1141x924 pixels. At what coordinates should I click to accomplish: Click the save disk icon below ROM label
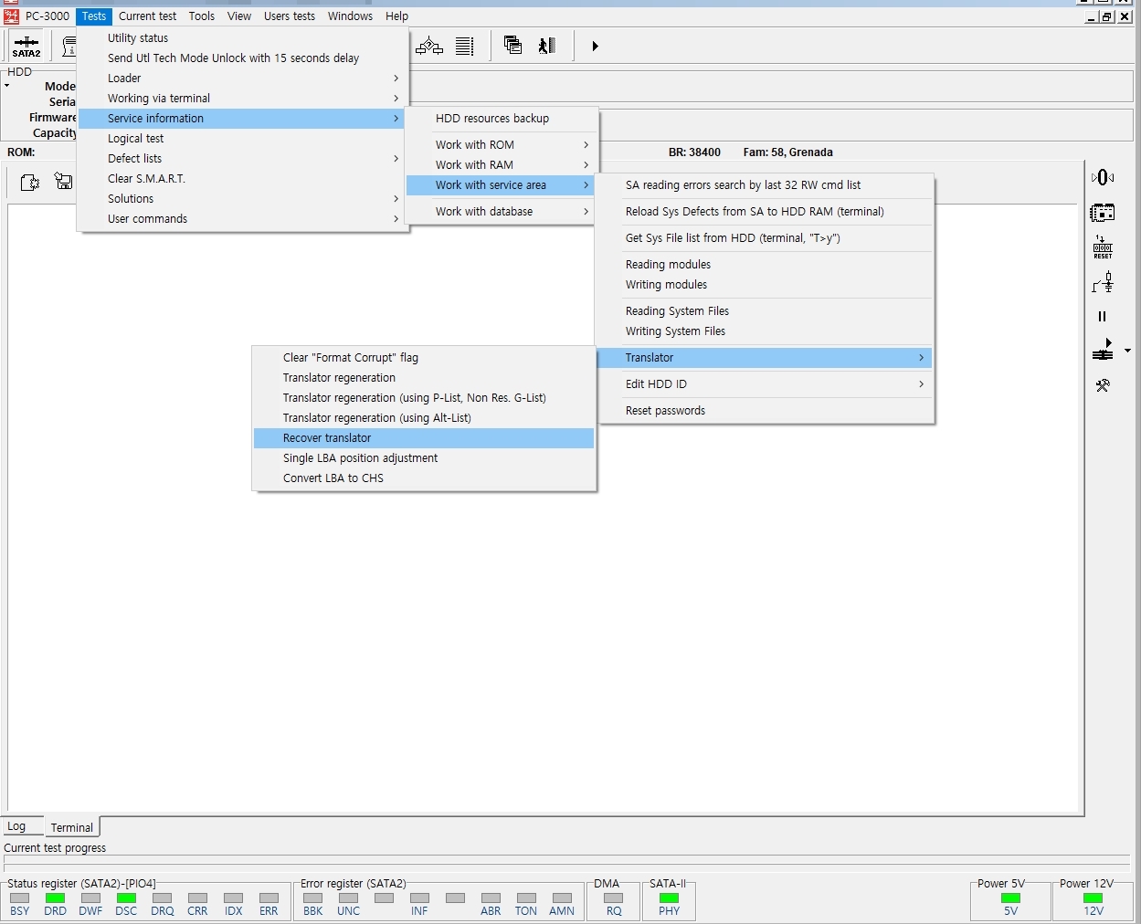point(63,181)
